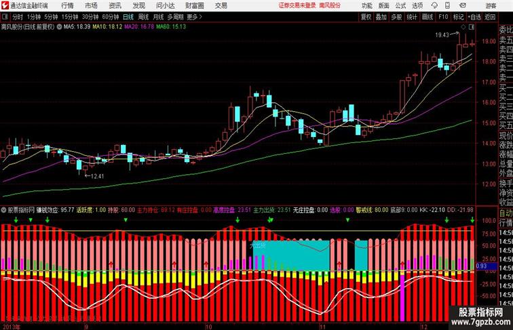Screen dimensions: 513x330
Task: Click the 画线 drawing tool button
Action: tap(427, 17)
